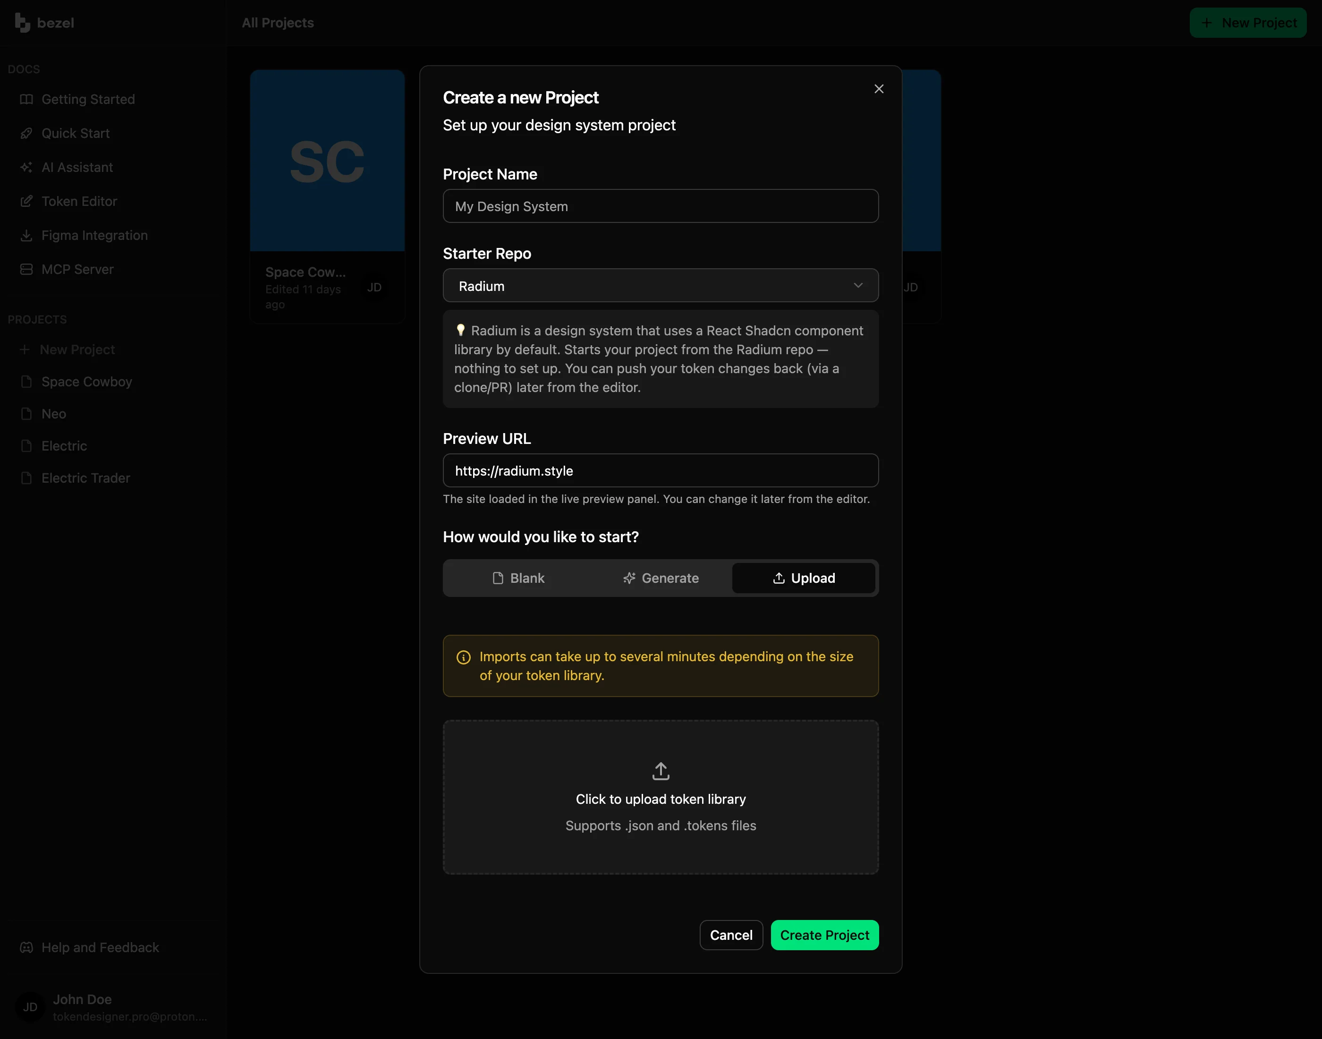Viewport: 1322px width, 1039px height.
Task: Click the Electric Trader file icon
Action: pyautogui.click(x=26, y=478)
